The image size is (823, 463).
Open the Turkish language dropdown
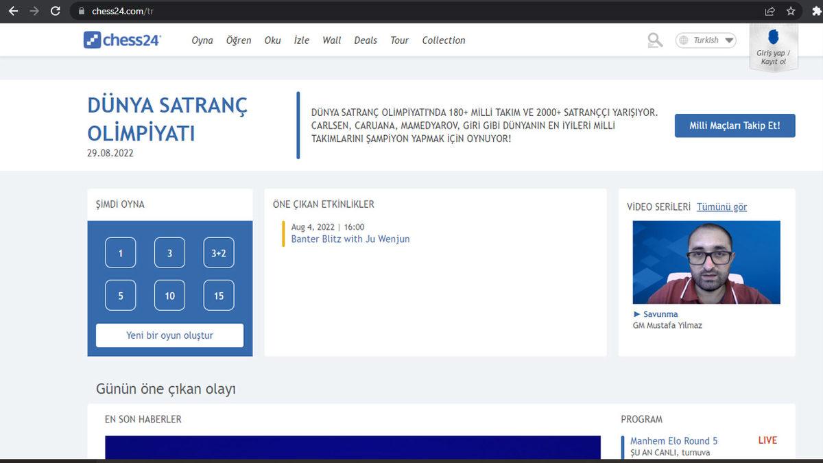706,40
